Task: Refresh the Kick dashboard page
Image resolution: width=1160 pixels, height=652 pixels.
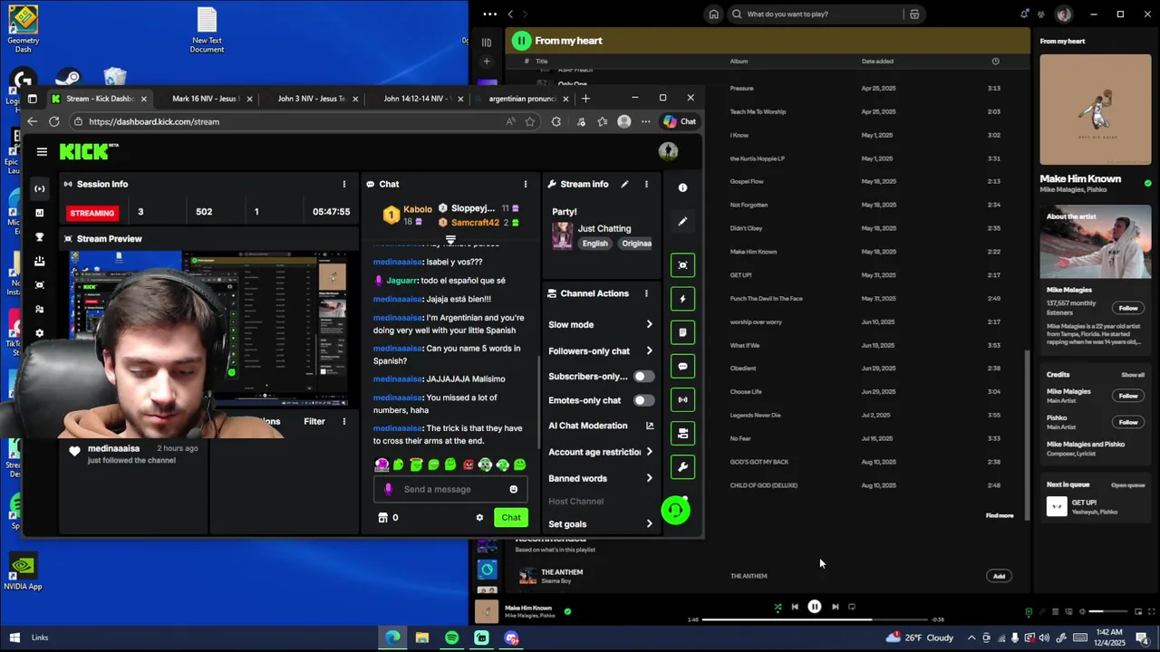Action: [54, 121]
